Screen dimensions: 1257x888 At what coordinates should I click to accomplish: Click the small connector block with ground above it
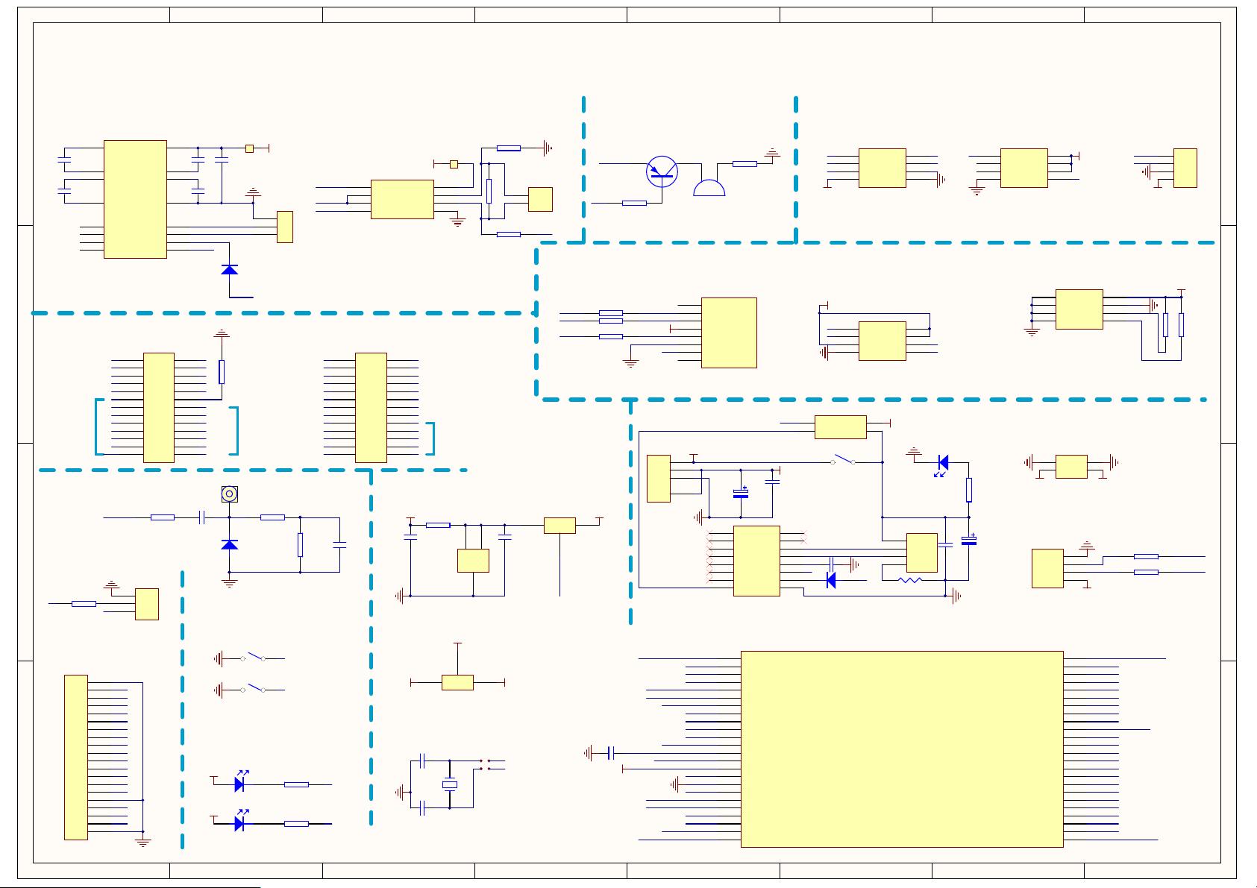(x=147, y=604)
